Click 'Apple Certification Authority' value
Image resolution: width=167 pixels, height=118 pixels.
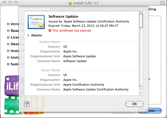pos(84,85)
